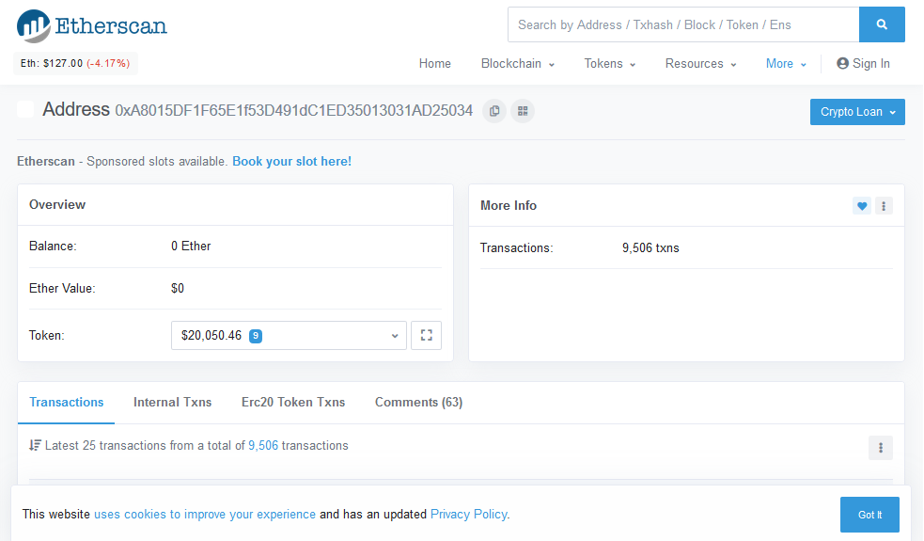Show the address QR code icon
924x541 pixels.
pyautogui.click(x=523, y=111)
